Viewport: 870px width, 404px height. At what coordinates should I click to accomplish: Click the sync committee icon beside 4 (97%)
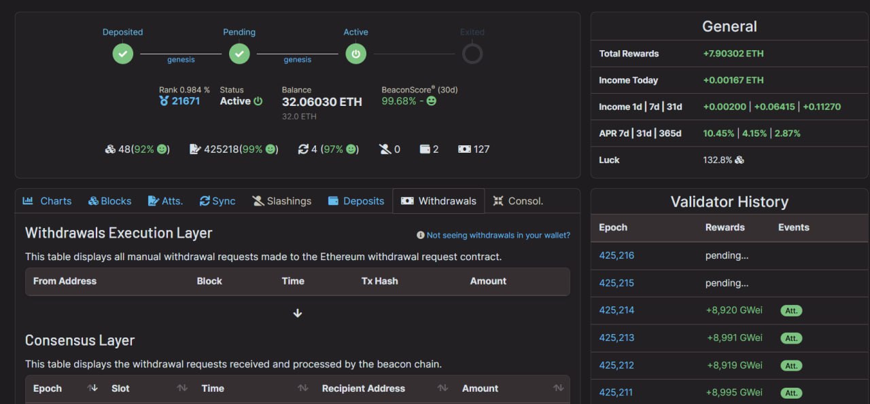[x=303, y=149]
